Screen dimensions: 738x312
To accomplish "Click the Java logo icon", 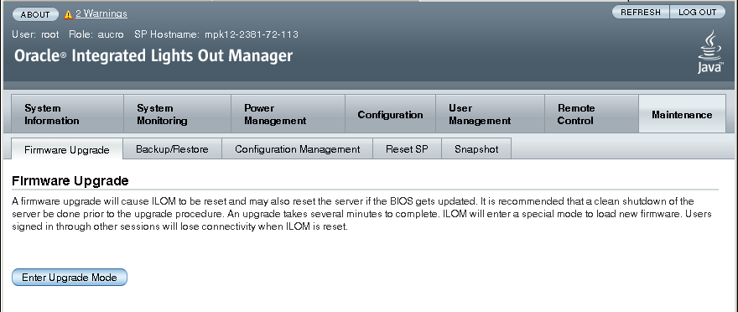I will (x=710, y=53).
